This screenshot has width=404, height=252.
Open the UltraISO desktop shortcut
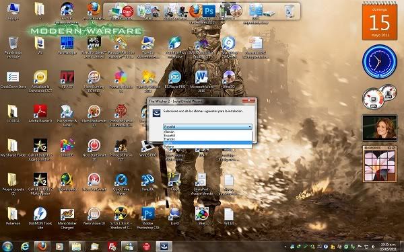(x=229, y=79)
